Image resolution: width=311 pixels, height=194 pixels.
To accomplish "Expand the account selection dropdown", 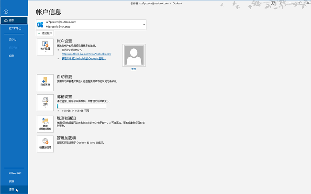I will click(x=144, y=24).
